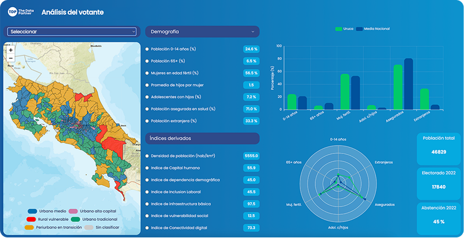Click the Urbano medio legend color
The height and width of the screenshot is (238, 464).
pos(32,211)
